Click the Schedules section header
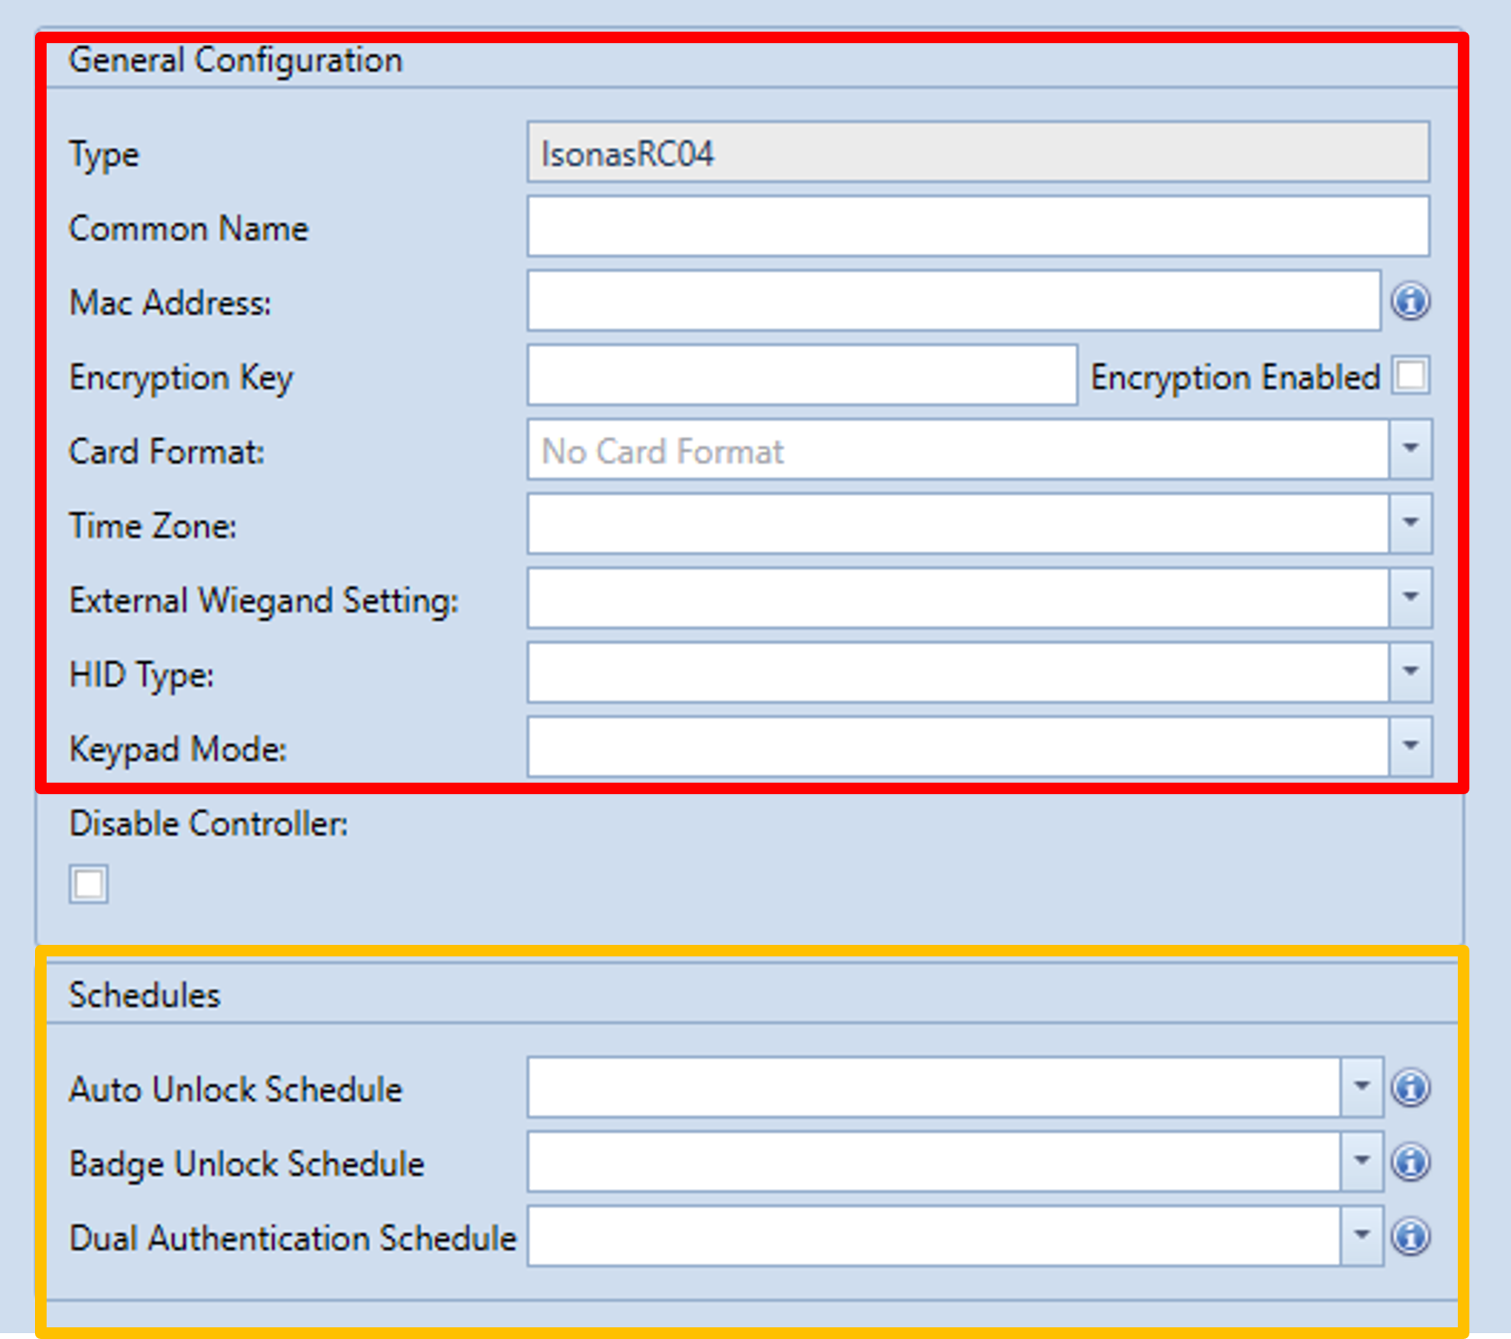This screenshot has width=1511, height=1339. click(x=145, y=996)
